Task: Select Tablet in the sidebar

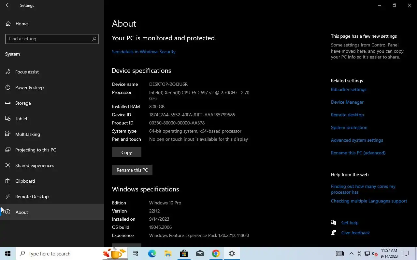Action: point(52,119)
